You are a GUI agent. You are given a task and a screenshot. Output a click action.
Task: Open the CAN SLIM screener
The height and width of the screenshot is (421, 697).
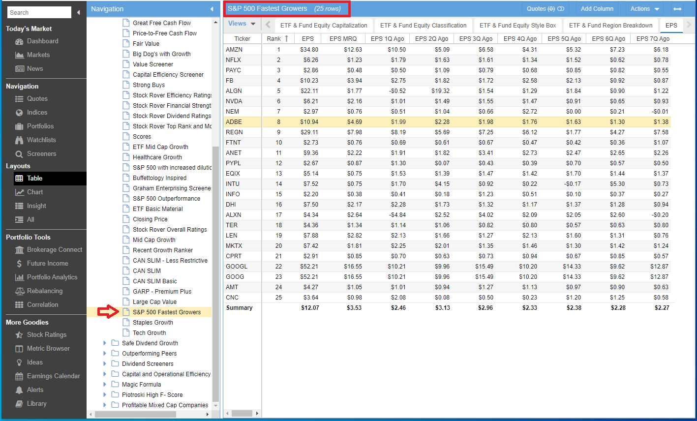click(x=147, y=271)
